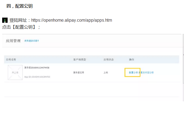Click the 操作 column header
The image size is (184, 113).
click(132, 60)
